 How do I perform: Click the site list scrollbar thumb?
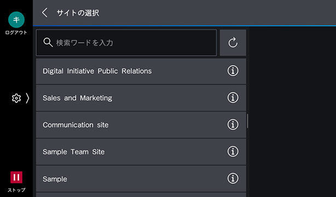(247, 121)
